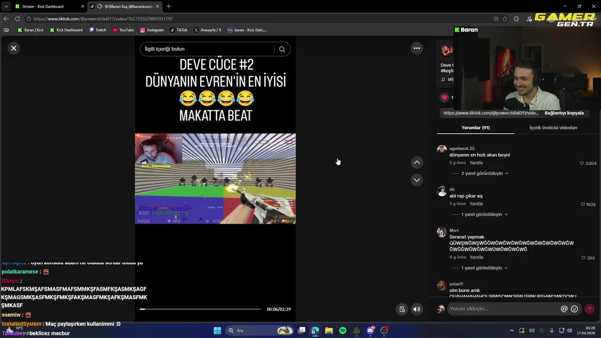Screen dimensions: 601x338
Task: Open 'Kick Dashboard' bookmark
Action: click(66, 30)
